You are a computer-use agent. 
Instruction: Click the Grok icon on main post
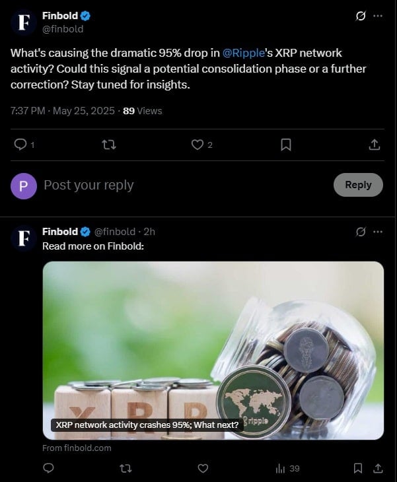point(361,16)
